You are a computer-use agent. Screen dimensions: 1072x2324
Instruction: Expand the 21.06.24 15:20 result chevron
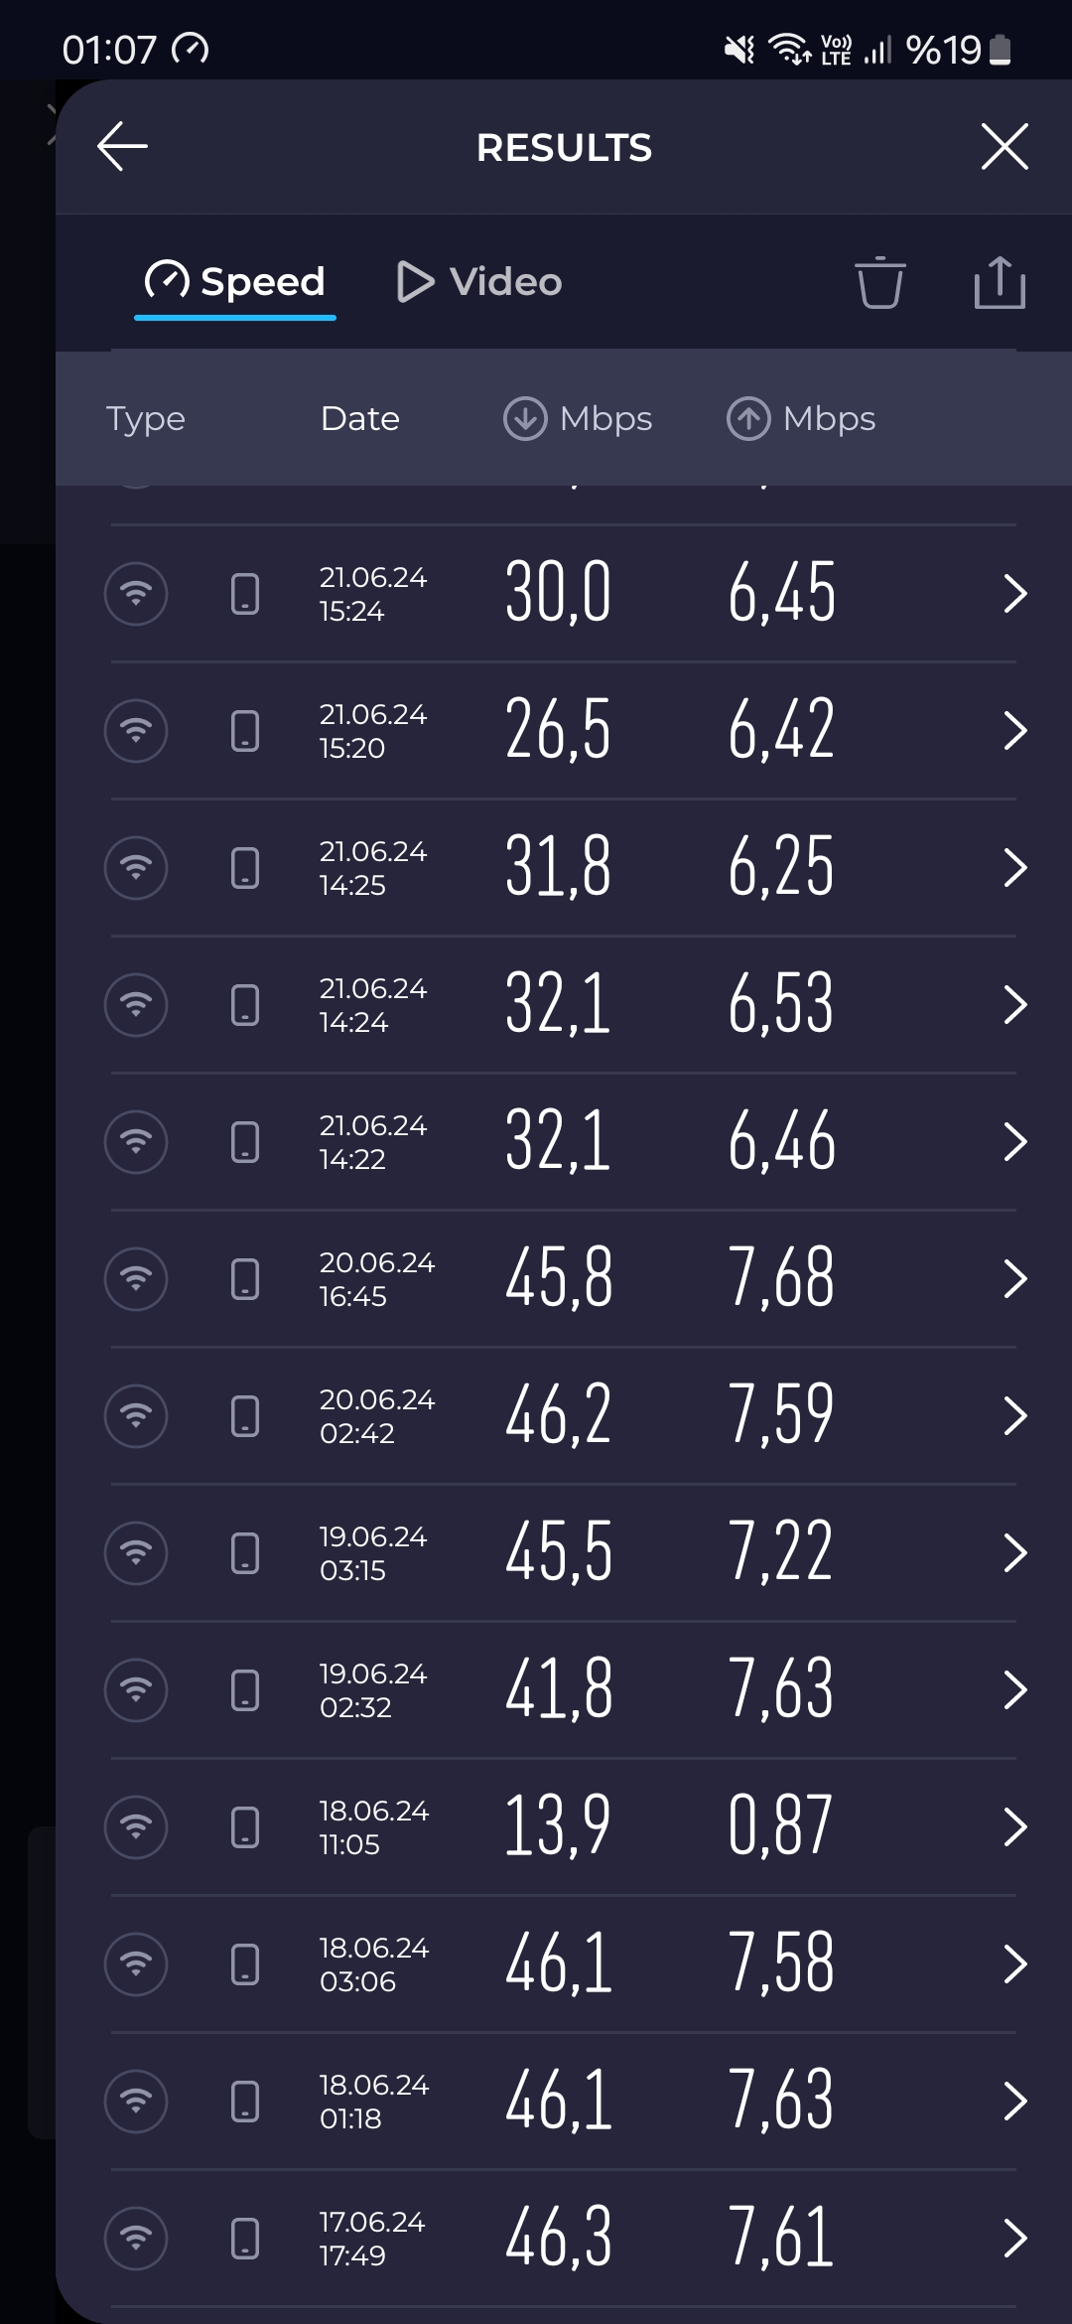pos(1013,731)
